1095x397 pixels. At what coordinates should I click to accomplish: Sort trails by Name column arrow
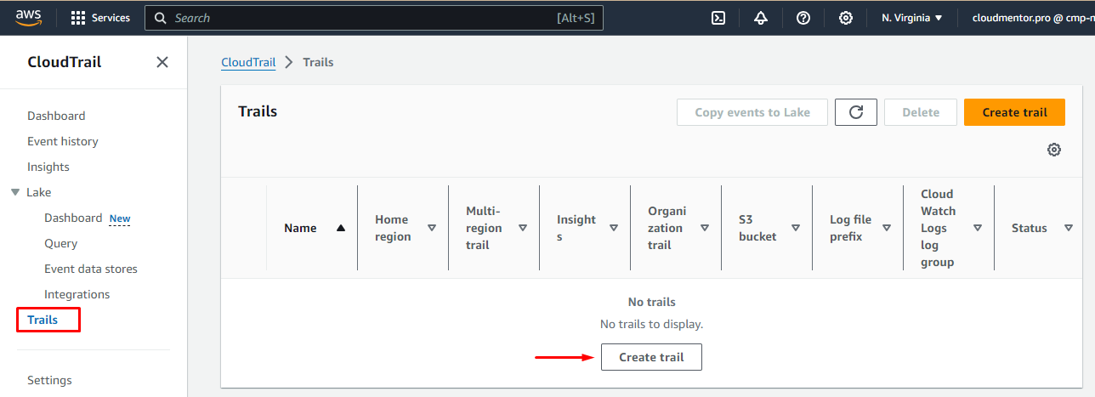click(341, 228)
